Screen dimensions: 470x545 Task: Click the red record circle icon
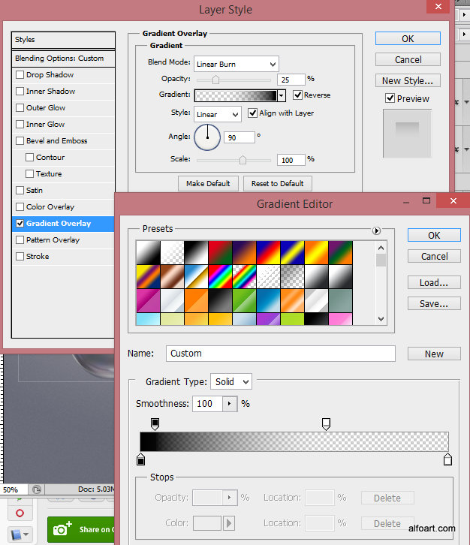pyautogui.click(x=20, y=513)
